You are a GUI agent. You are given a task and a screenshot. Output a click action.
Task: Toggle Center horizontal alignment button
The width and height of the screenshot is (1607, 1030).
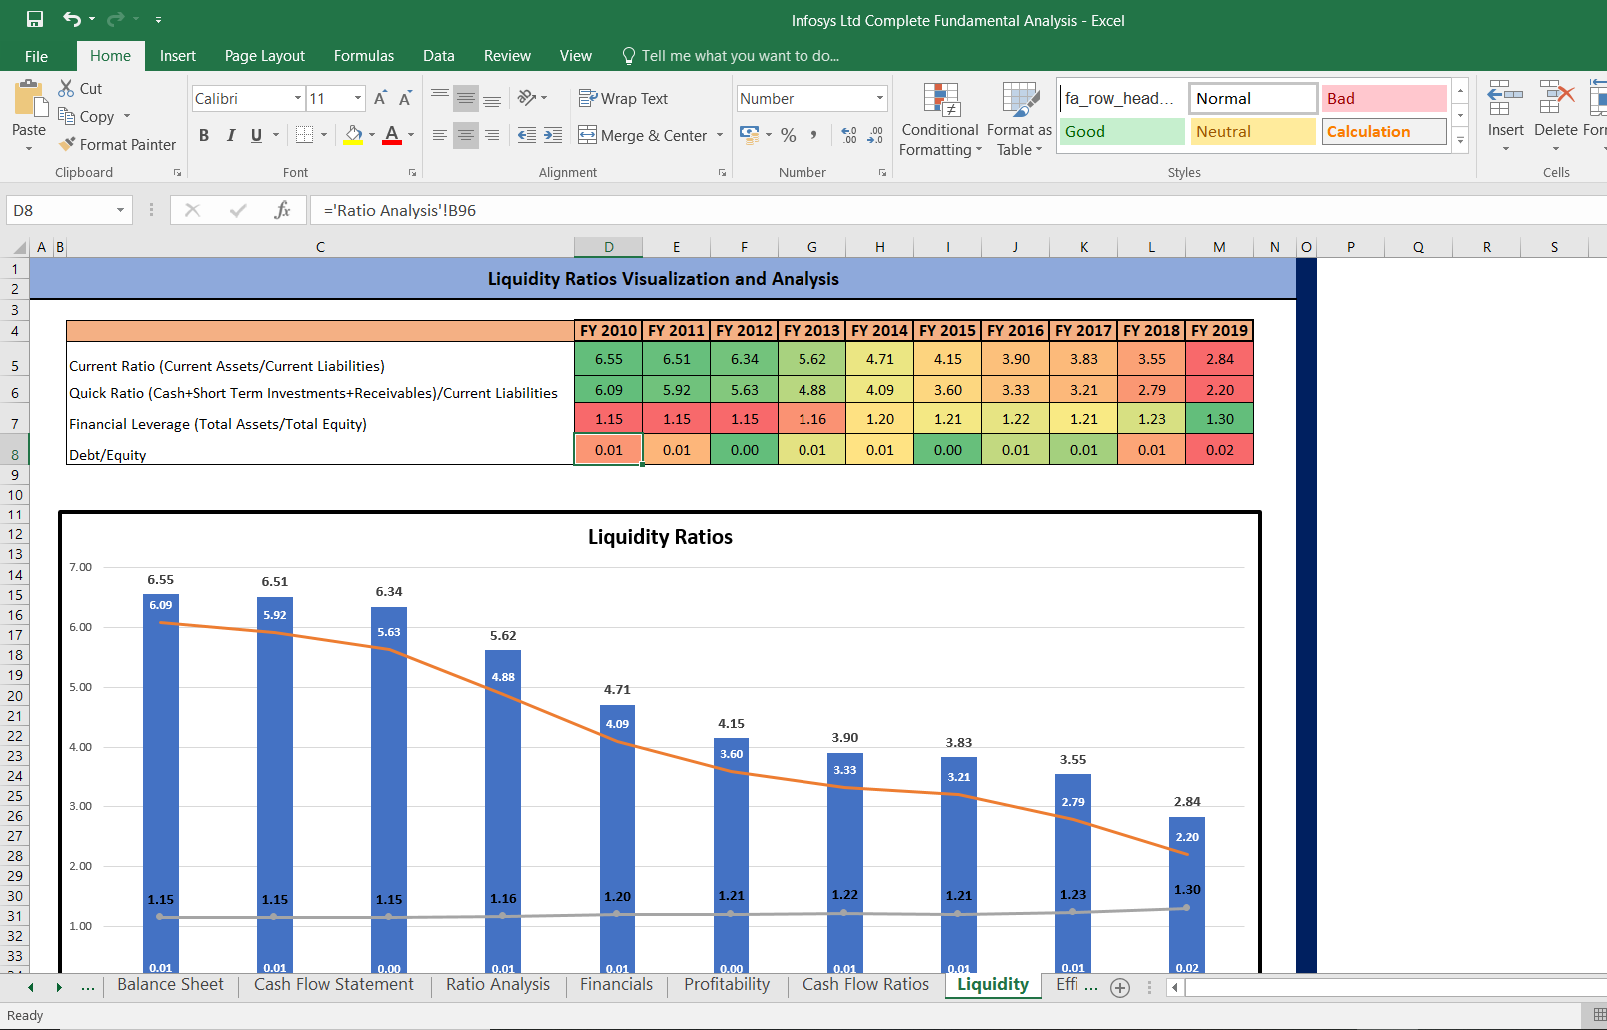point(466,135)
